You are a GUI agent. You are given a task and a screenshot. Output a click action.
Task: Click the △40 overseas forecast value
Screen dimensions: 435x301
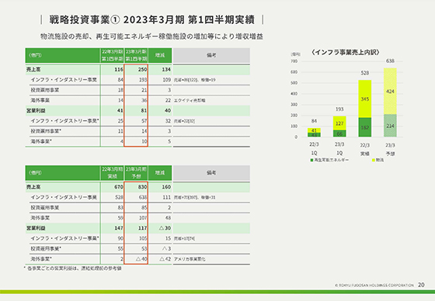(x=141, y=259)
